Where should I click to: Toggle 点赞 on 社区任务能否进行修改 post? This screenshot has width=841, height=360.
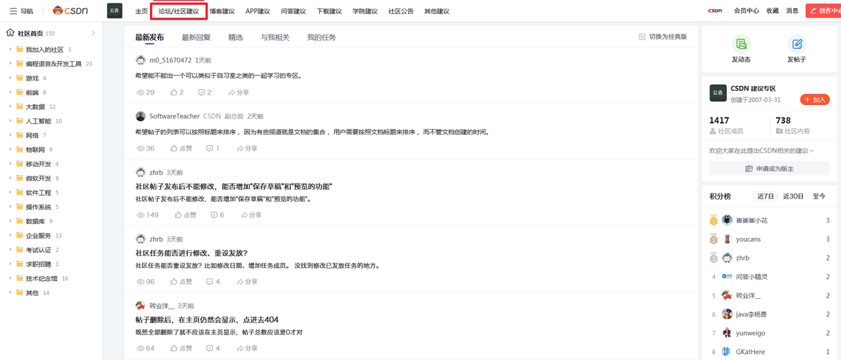pos(174,282)
